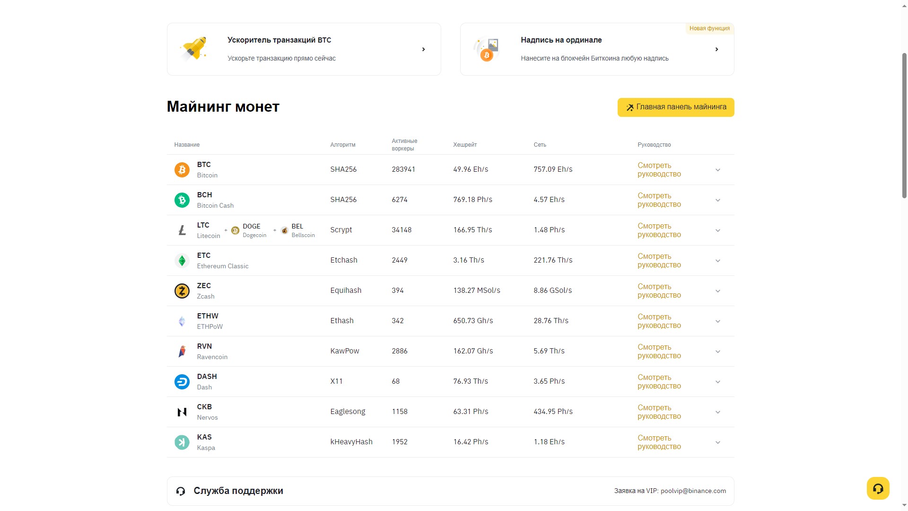Click the arrow in Ускоритель транзакций BTC card

(x=424, y=49)
